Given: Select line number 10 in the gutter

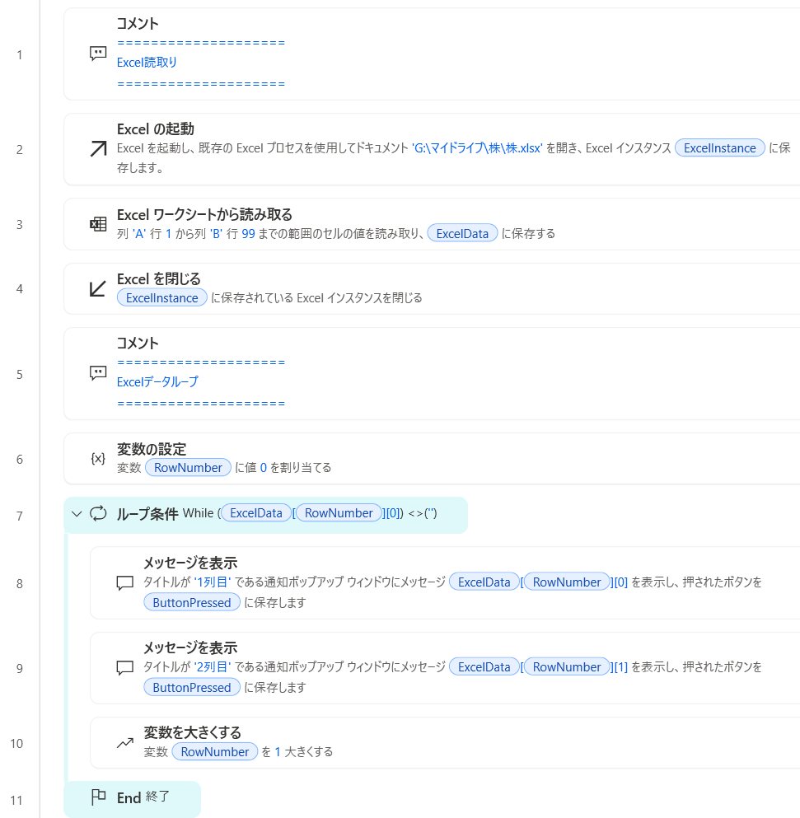Looking at the screenshot, I should pos(17,743).
